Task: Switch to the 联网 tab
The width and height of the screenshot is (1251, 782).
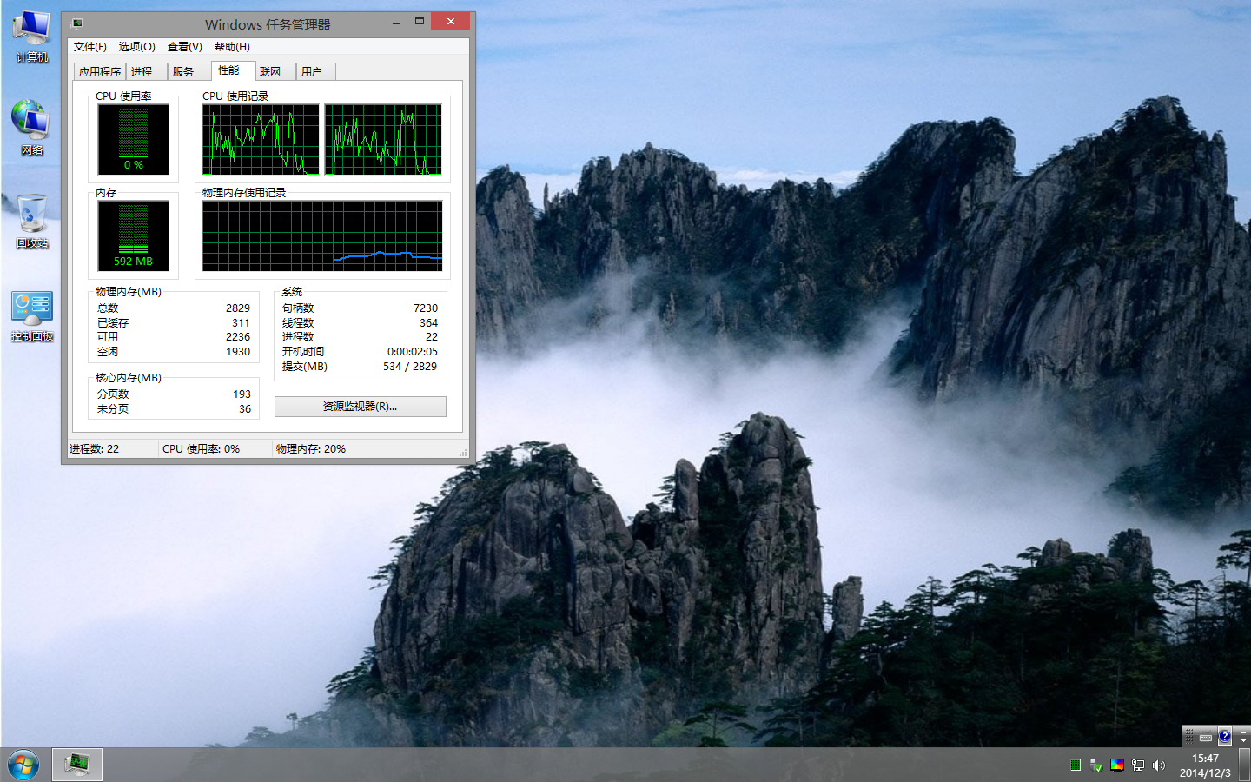Action: pos(275,72)
